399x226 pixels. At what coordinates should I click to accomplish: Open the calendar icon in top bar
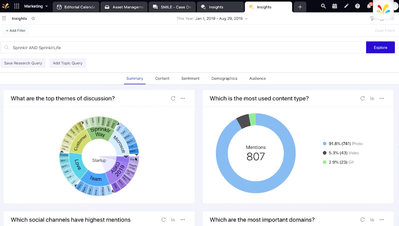point(335,6)
